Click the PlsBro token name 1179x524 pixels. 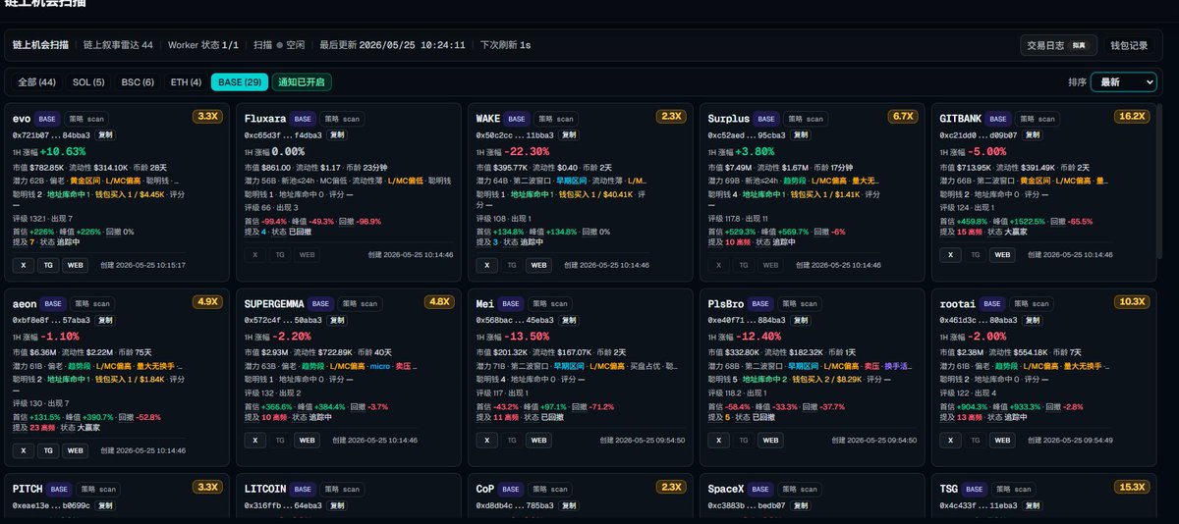pos(726,304)
